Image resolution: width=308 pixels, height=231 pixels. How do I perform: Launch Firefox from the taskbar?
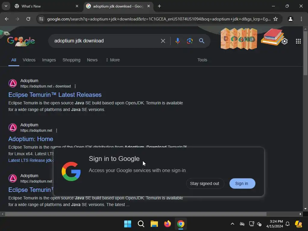[x=167, y=224]
